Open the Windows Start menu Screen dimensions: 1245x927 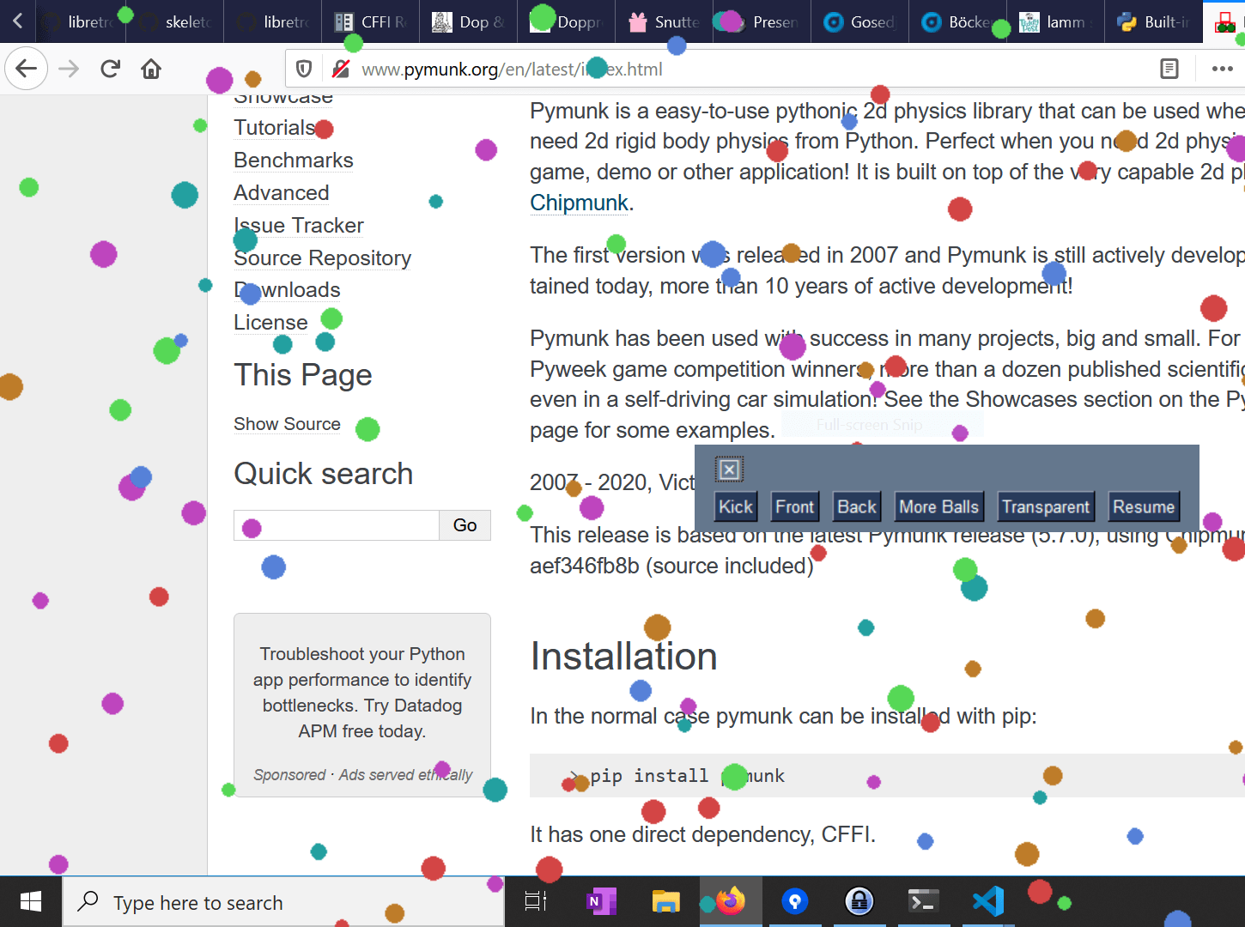coord(31,902)
